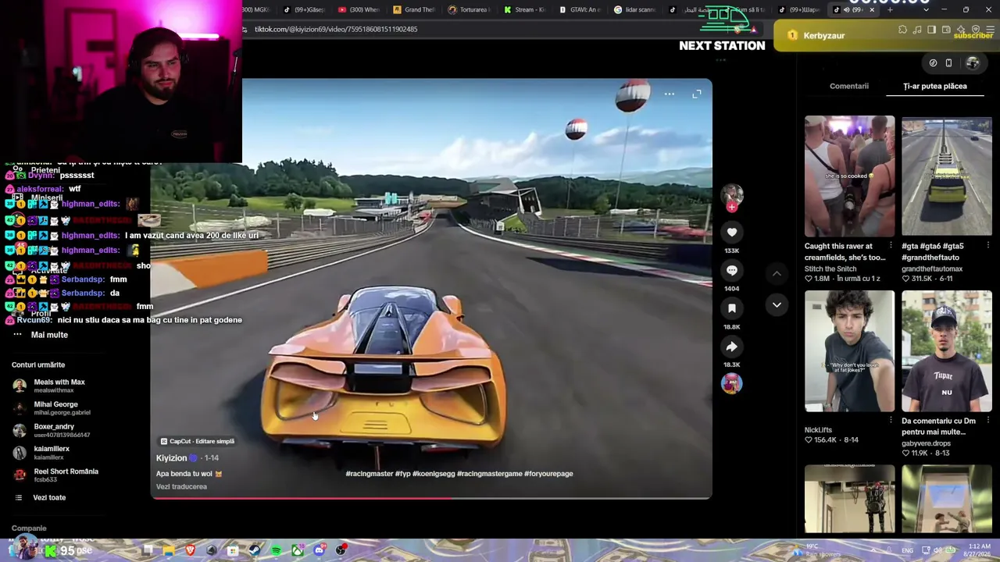1000x562 pixels.
Task: Select the Ți-ar putea plăcea tab
Action: pos(935,86)
